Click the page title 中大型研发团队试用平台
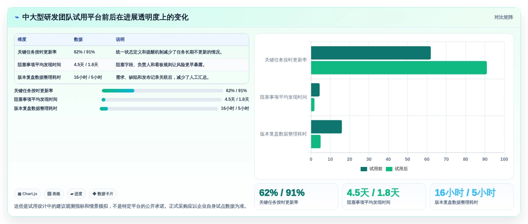The width and height of the screenshot is (528, 224). [105, 17]
